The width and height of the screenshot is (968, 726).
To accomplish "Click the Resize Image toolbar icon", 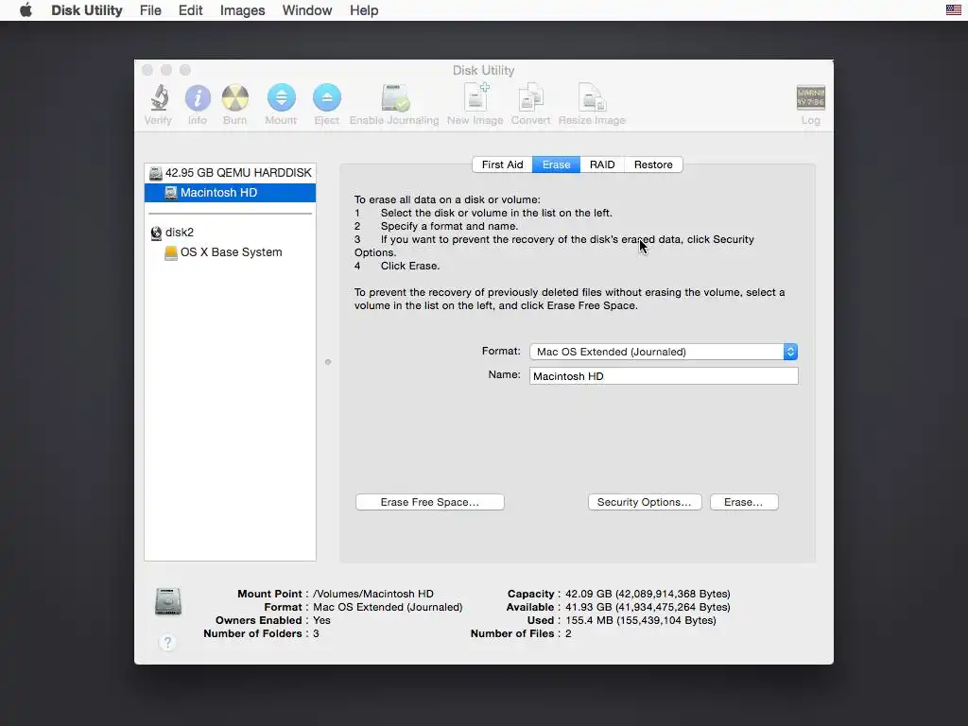I will (592, 97).
